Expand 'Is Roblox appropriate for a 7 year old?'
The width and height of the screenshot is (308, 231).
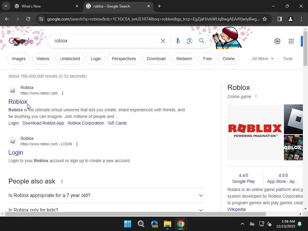pyautogui.click(x=106, y=196)
